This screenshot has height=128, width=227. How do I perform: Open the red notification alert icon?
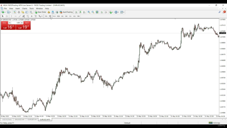(x=225, y=12)
